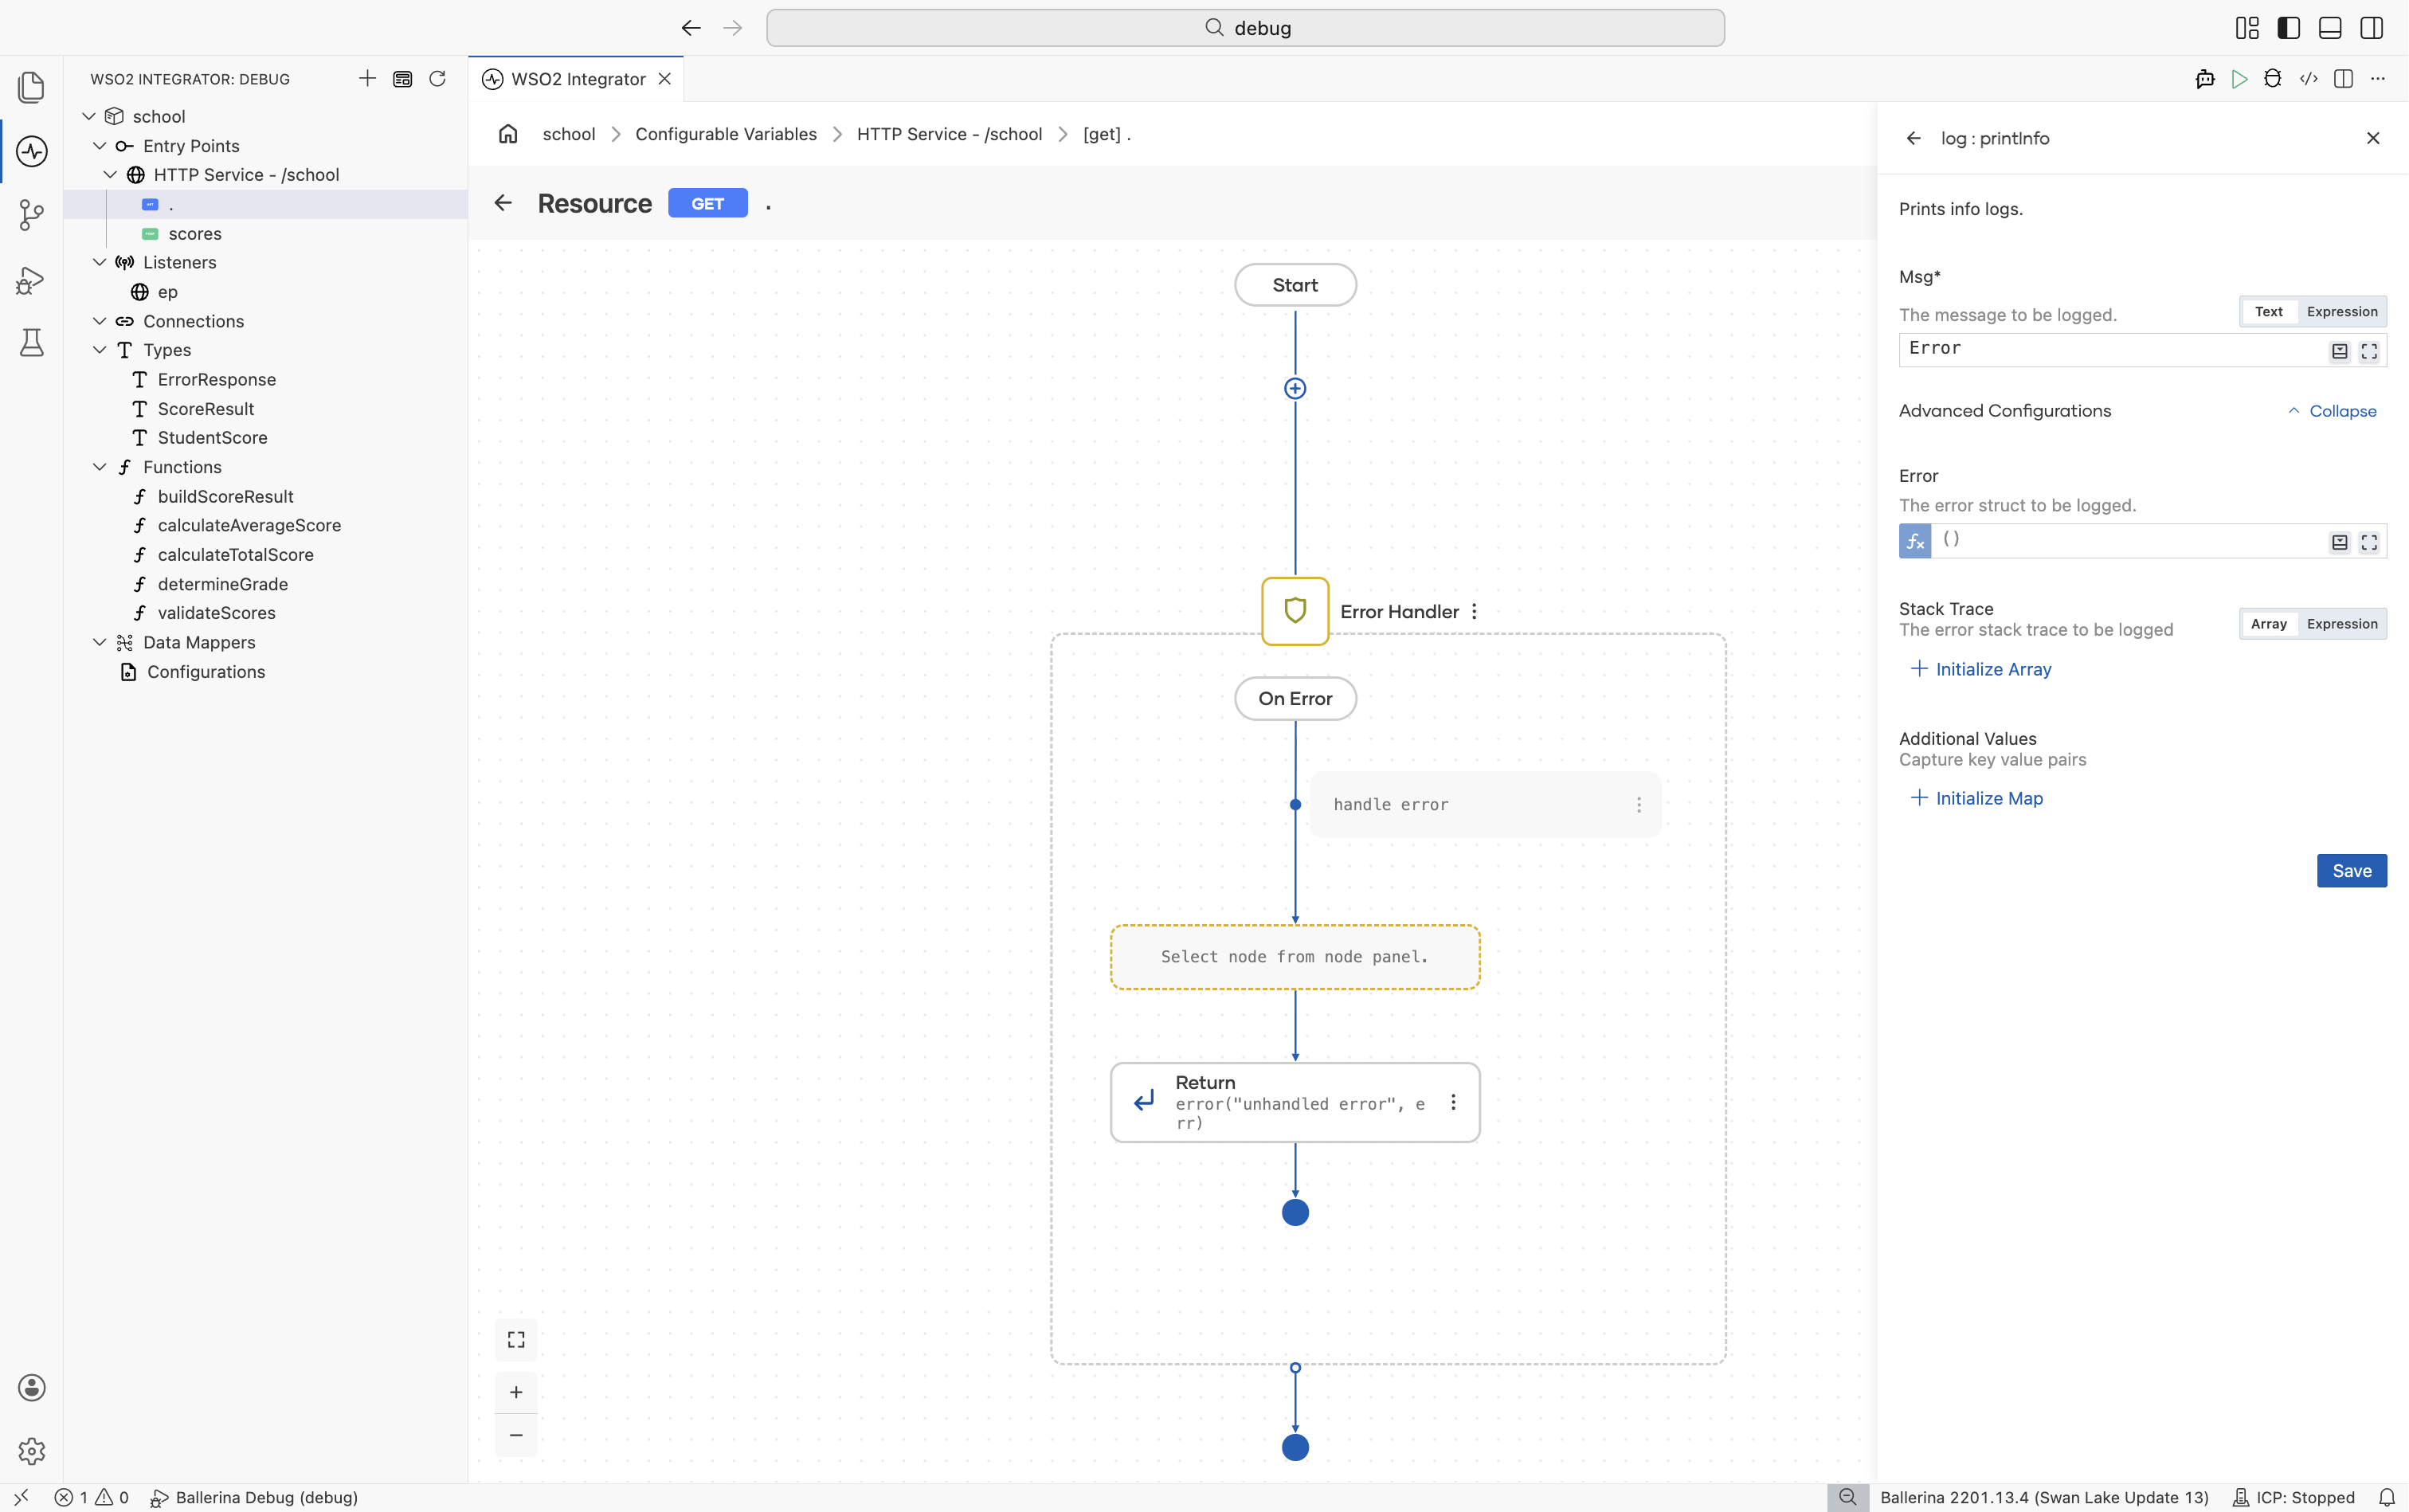Click the home icon in breadcrumb
This screenshot has width=2409, height=1512.
(508, 134)
